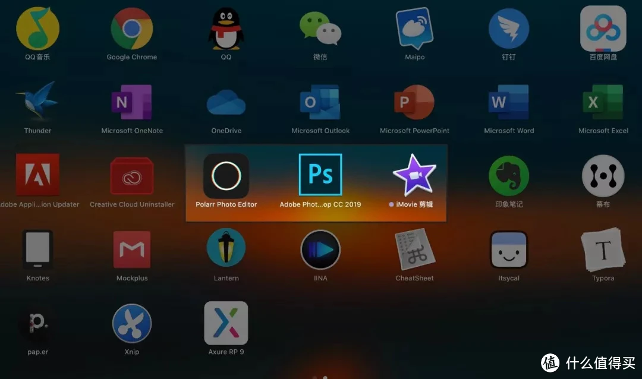Launch CheatSheet

414,249
